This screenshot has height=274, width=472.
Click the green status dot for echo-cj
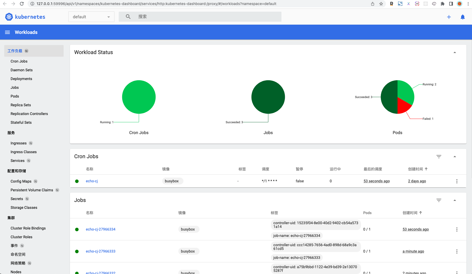point(77,181)
